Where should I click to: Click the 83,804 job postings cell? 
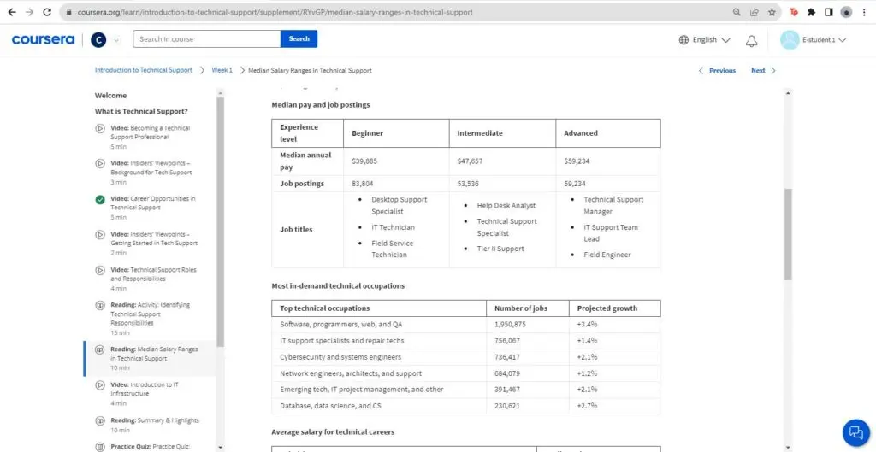[x=396, y=184]
